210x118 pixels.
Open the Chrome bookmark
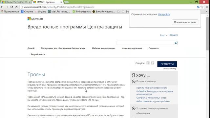tap(27, 12)
